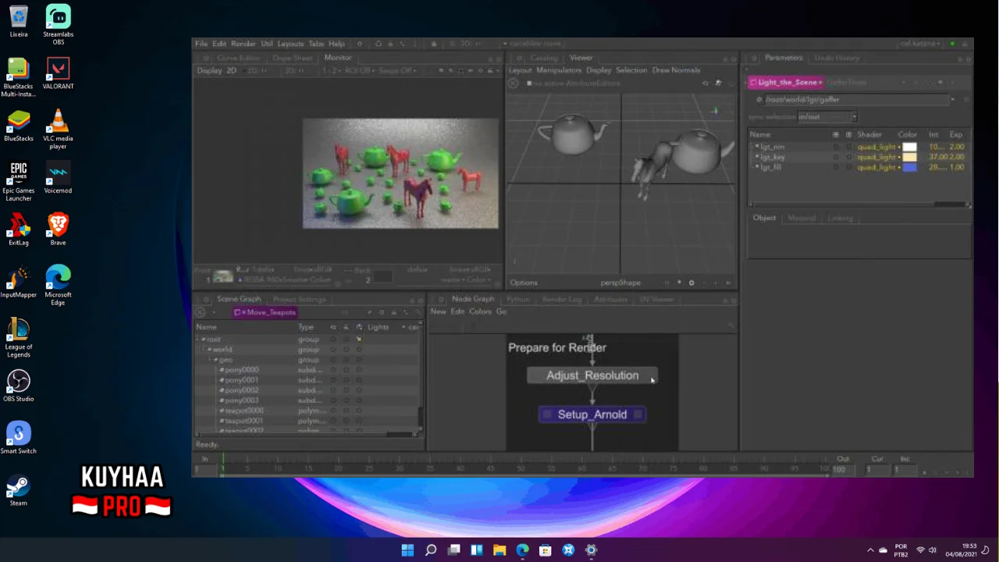
Task: Click the VALORANT desktop icon
Action: [59, 73]
